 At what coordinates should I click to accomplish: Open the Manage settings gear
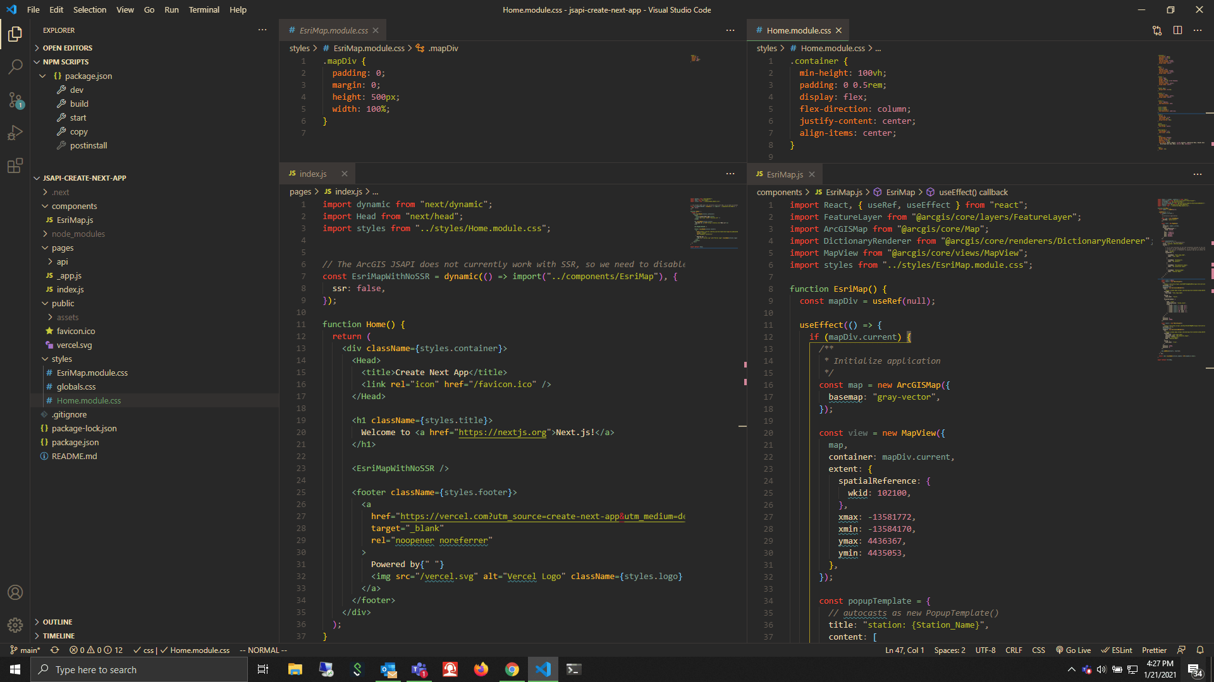tap(15, 625)
